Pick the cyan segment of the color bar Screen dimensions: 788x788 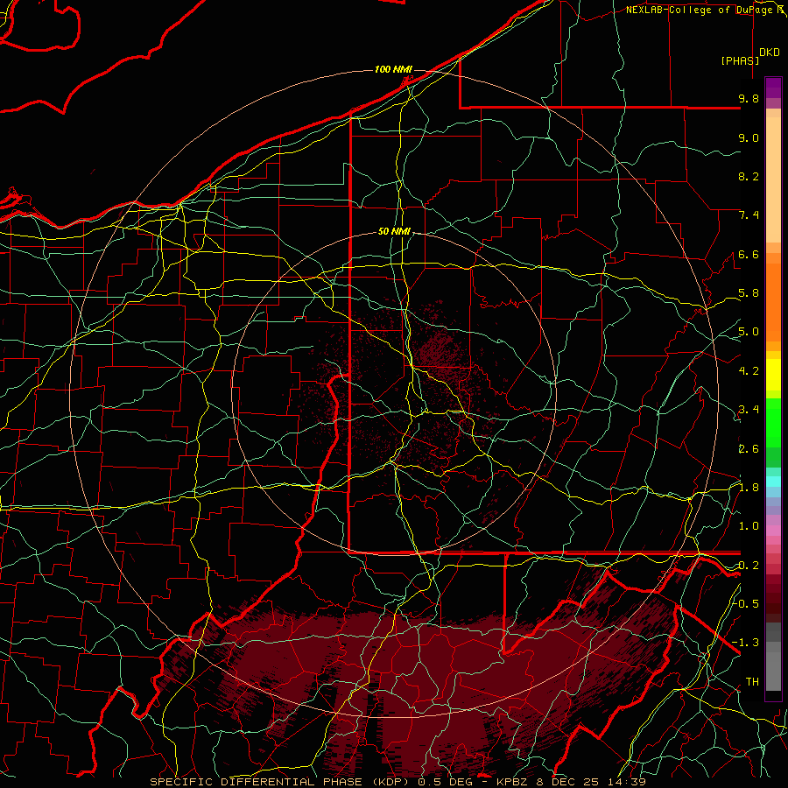tap(773, 482)
